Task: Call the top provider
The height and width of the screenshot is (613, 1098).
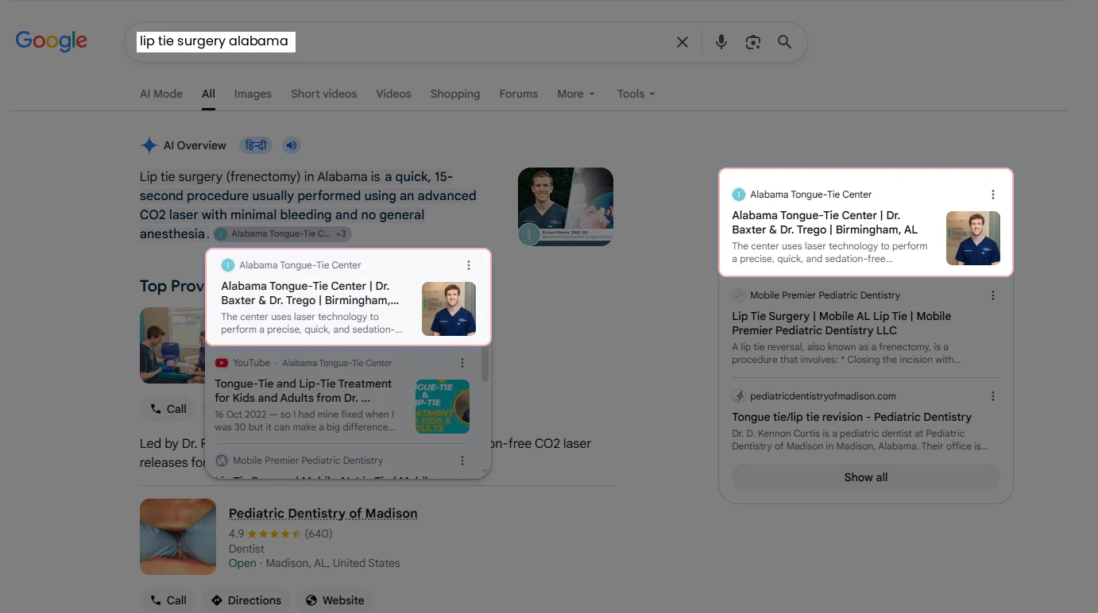Action: click(168, 409)
